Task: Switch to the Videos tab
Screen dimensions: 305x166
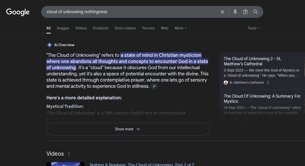Action: 81,28
